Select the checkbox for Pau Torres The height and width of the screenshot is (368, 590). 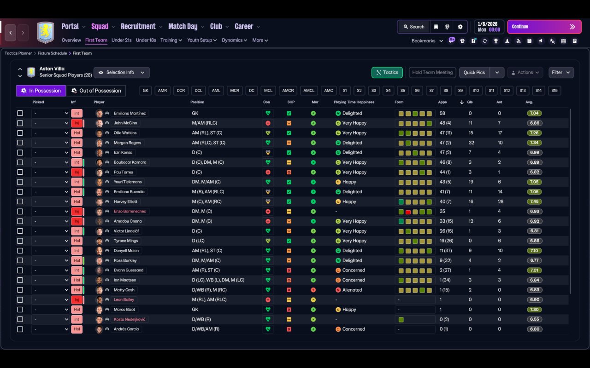tap(20, 172)
